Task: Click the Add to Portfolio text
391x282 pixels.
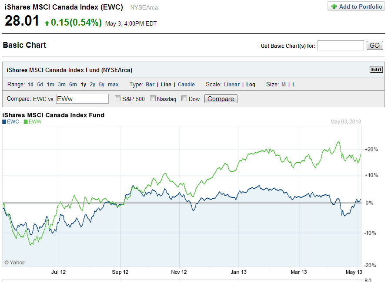Action: (361, 7)
